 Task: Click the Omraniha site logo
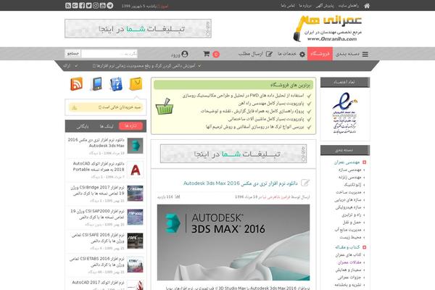(x=328, y=28)
